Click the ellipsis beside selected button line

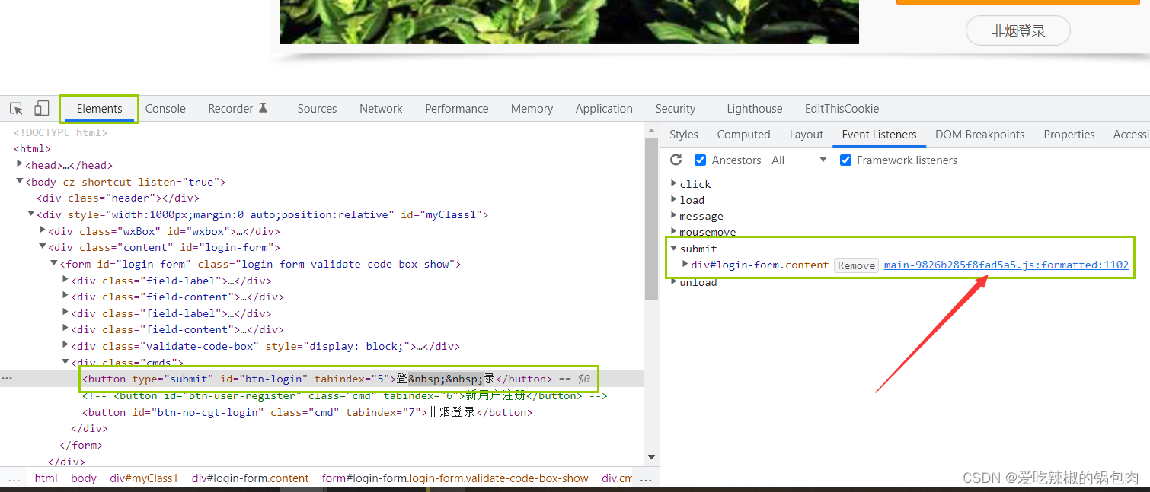7,379
